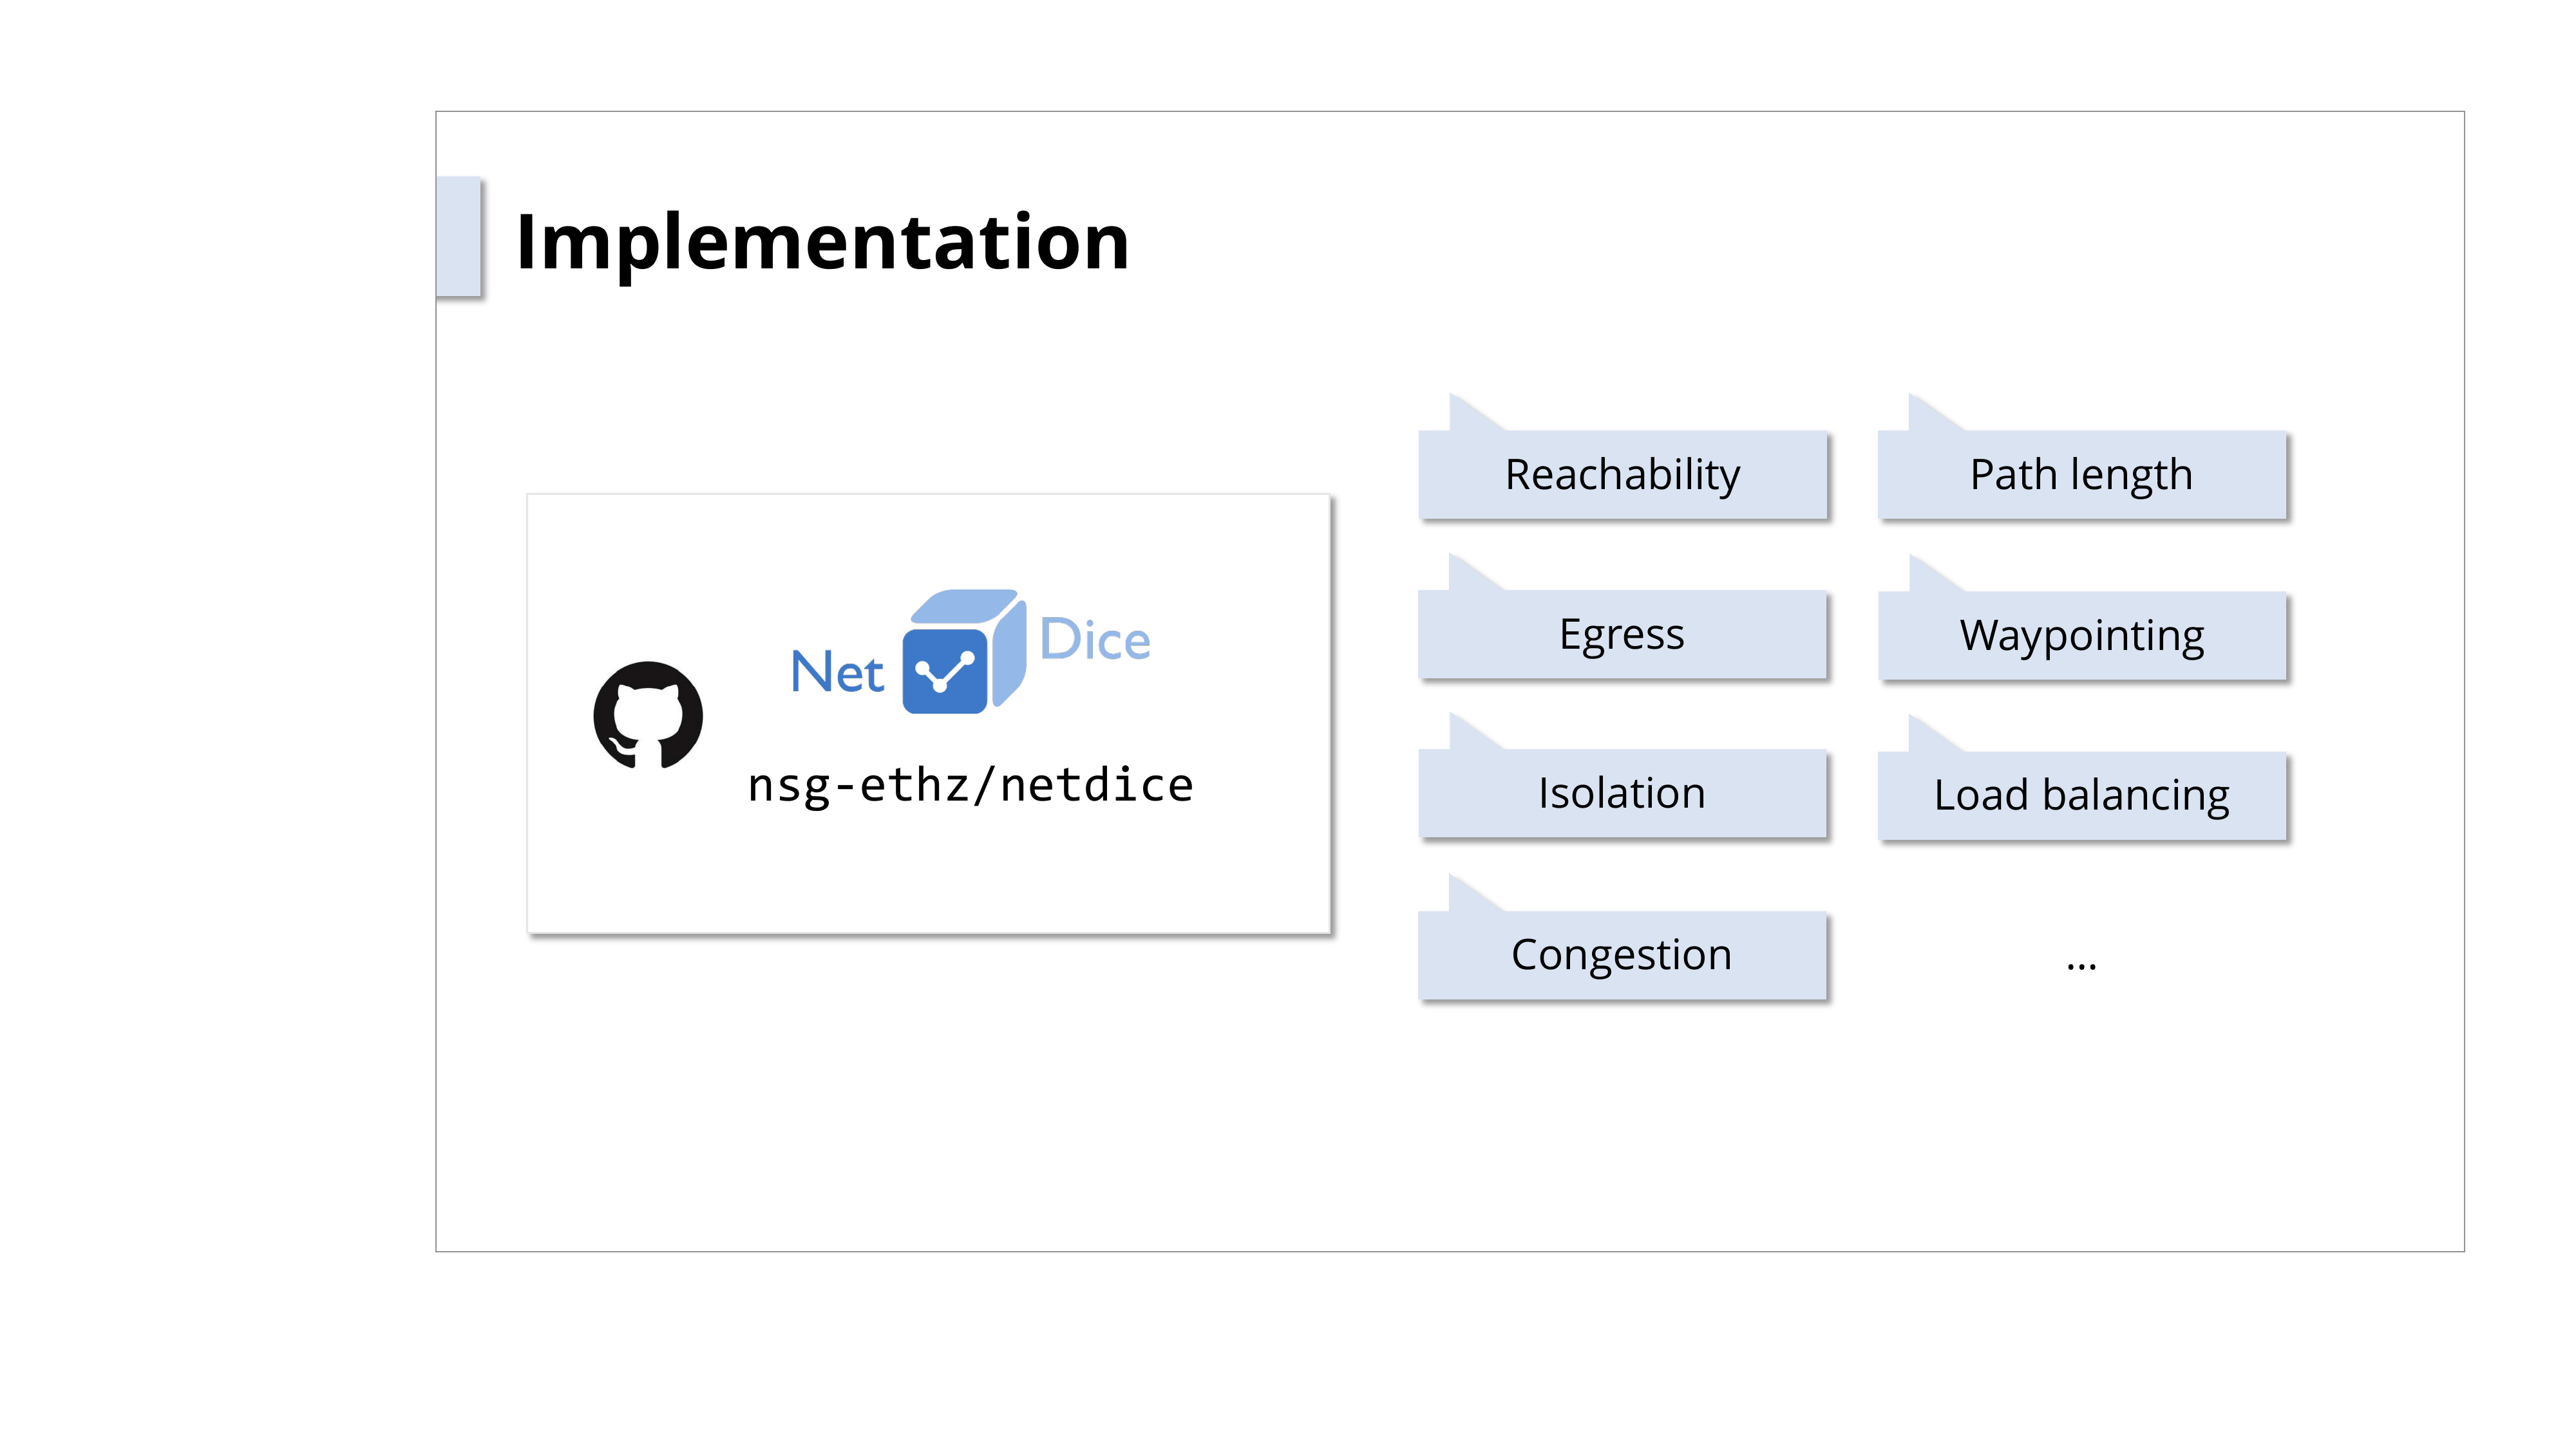This screenshot has height=1448, width=2576.
Task: Select the Path length property tag
Action: [2081, 475]
